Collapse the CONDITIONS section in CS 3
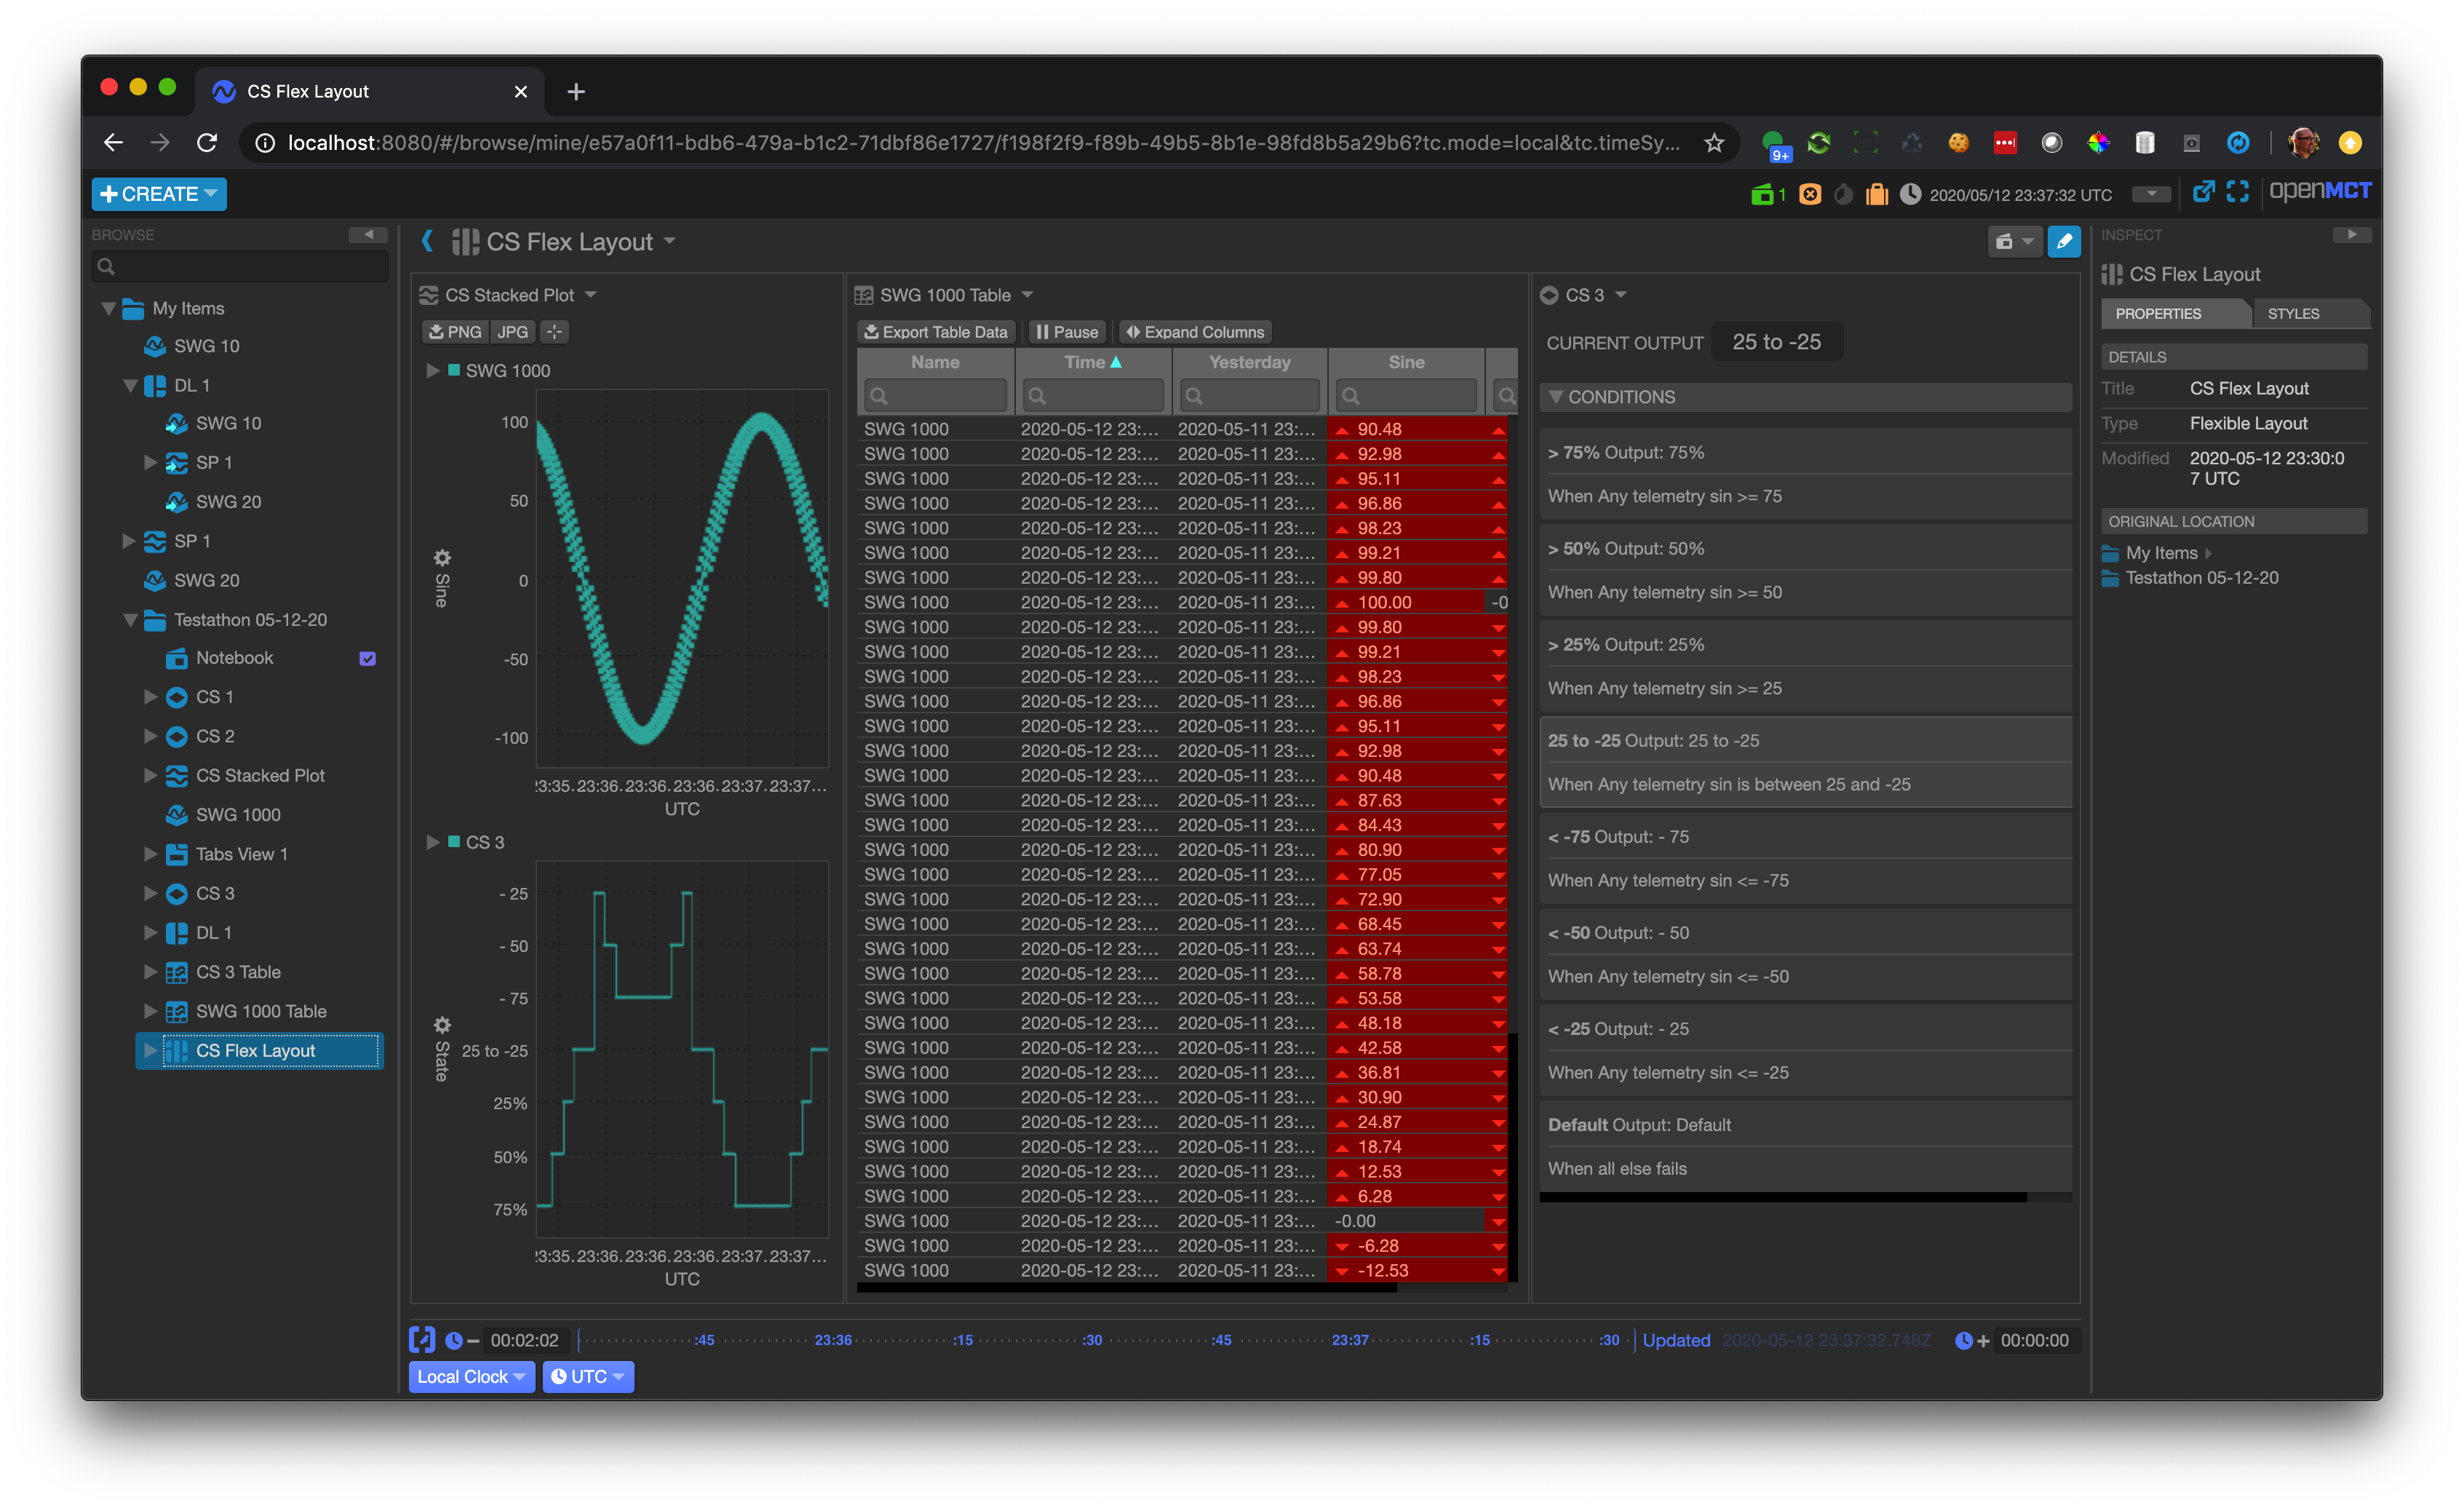The image size is (2464, 1508). pyautogui.click(x=1556, y=396)
